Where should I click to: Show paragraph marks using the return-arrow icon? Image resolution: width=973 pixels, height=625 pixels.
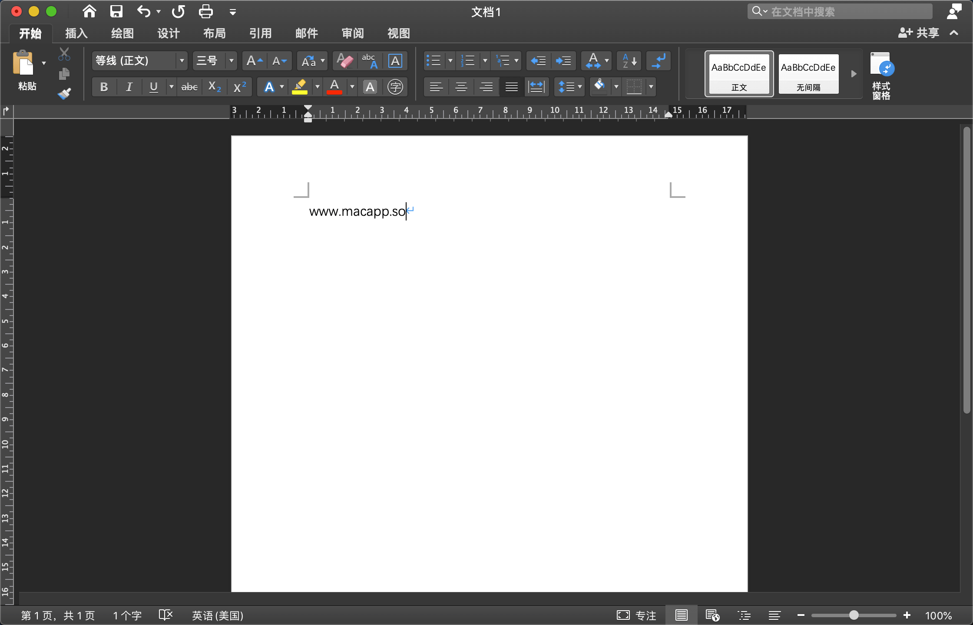(x=659, y=61)
